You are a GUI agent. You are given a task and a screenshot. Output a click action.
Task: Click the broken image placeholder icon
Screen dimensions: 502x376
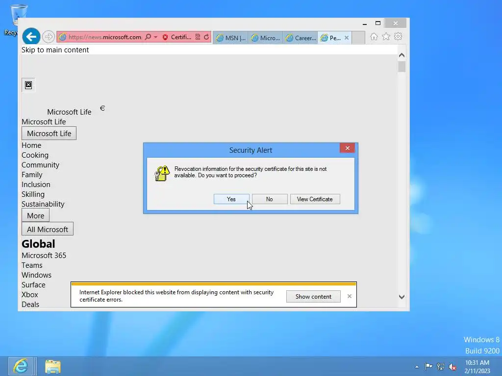point(28,85)
